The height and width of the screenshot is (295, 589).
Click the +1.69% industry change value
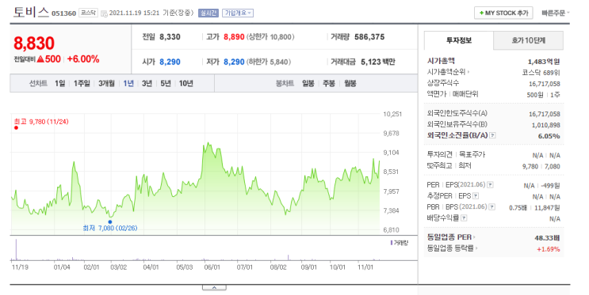pyautogui.click(x=549, y=249)
